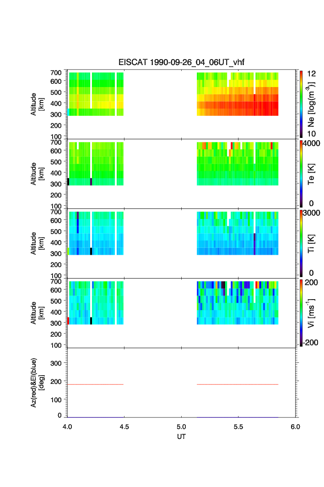Click the Altitude [km] label of Te panel
The width and height of the screenshot is (324, 487).
37,174
